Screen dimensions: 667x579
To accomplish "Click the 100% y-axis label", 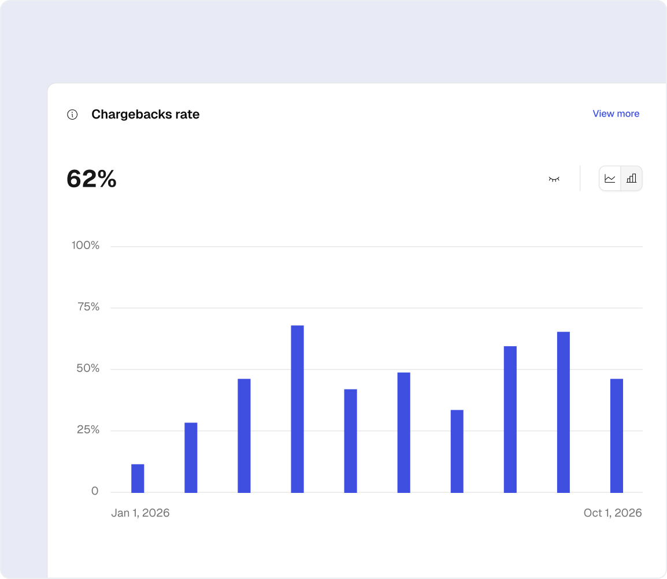I will (86, 246).
